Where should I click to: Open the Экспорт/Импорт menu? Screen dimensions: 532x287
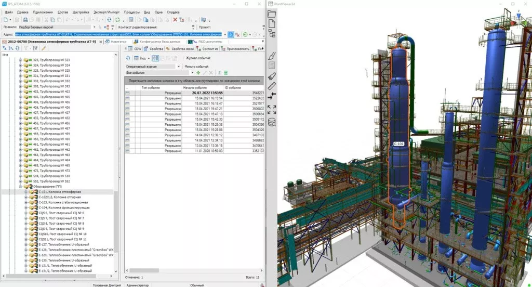(x=107, y=12)
